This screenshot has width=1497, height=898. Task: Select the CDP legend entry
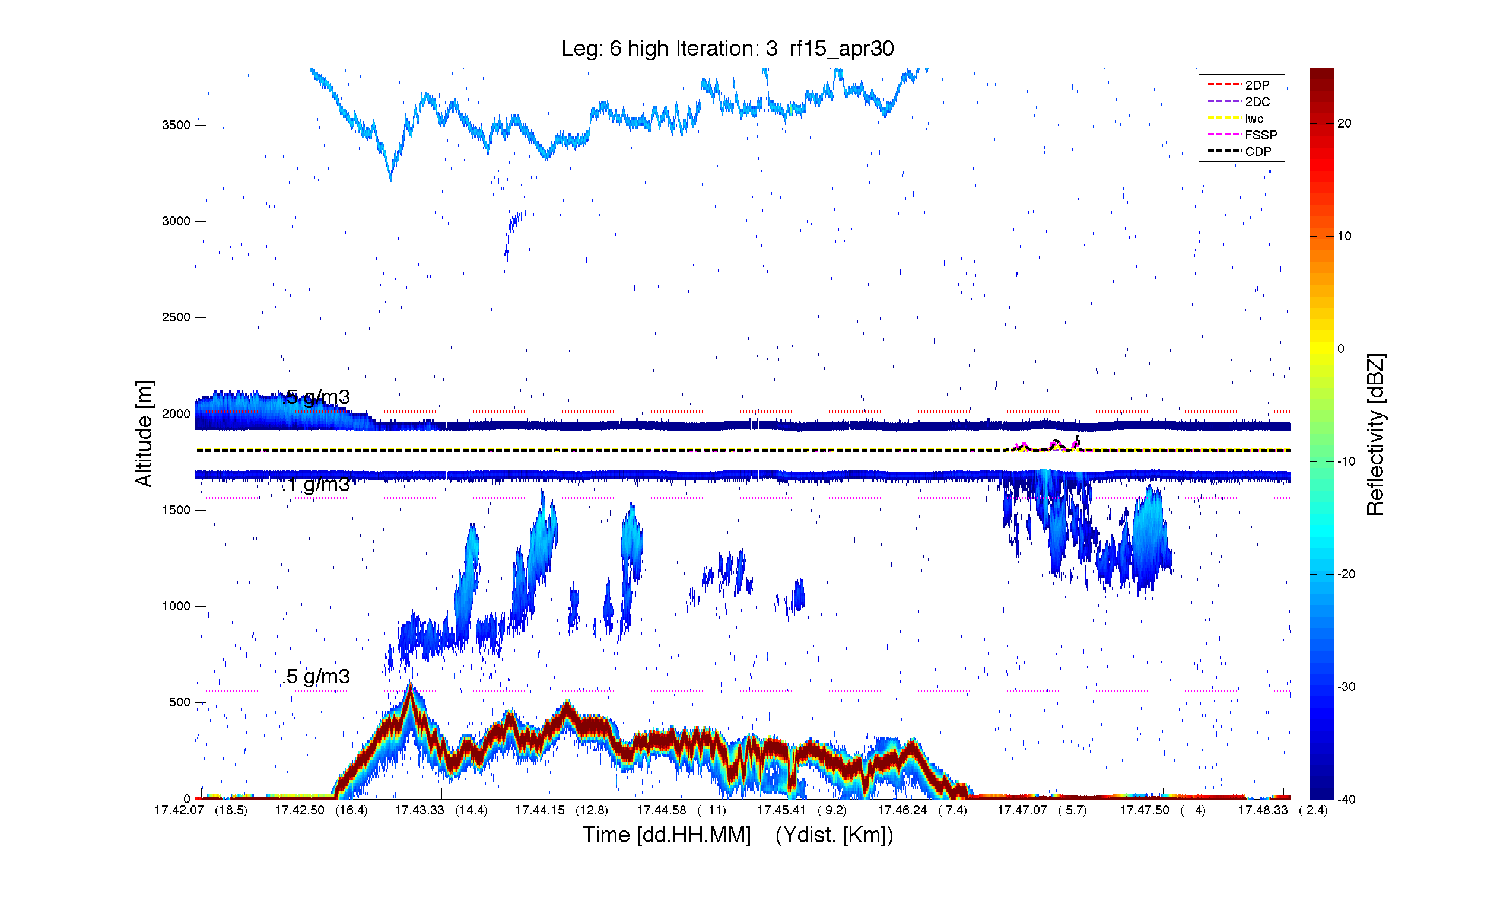click(1239, 151)
